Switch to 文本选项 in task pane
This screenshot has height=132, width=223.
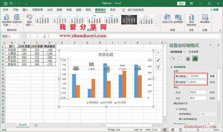coord(193,52)
